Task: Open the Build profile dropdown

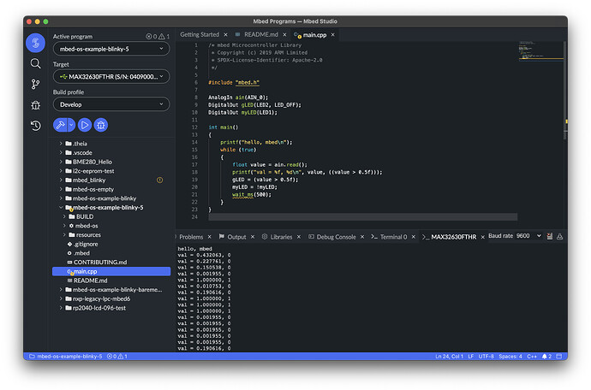Action: click(110, 104)
